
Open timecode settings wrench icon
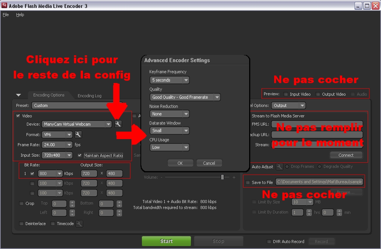click(x=79, y=224)
